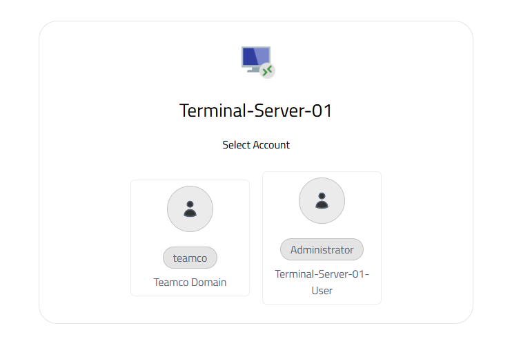Screen dimensions: 512x355
Task: Click the blue screen of the monitor icon
Action: tap(254, 56)
